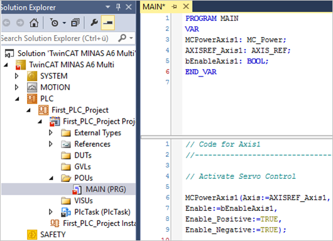Image resolution: width=333 pixels, height=241 pixels.
Task: Click the TwinCAT MINAS A6 Multi project icon
Action: (x=21, y=65)
